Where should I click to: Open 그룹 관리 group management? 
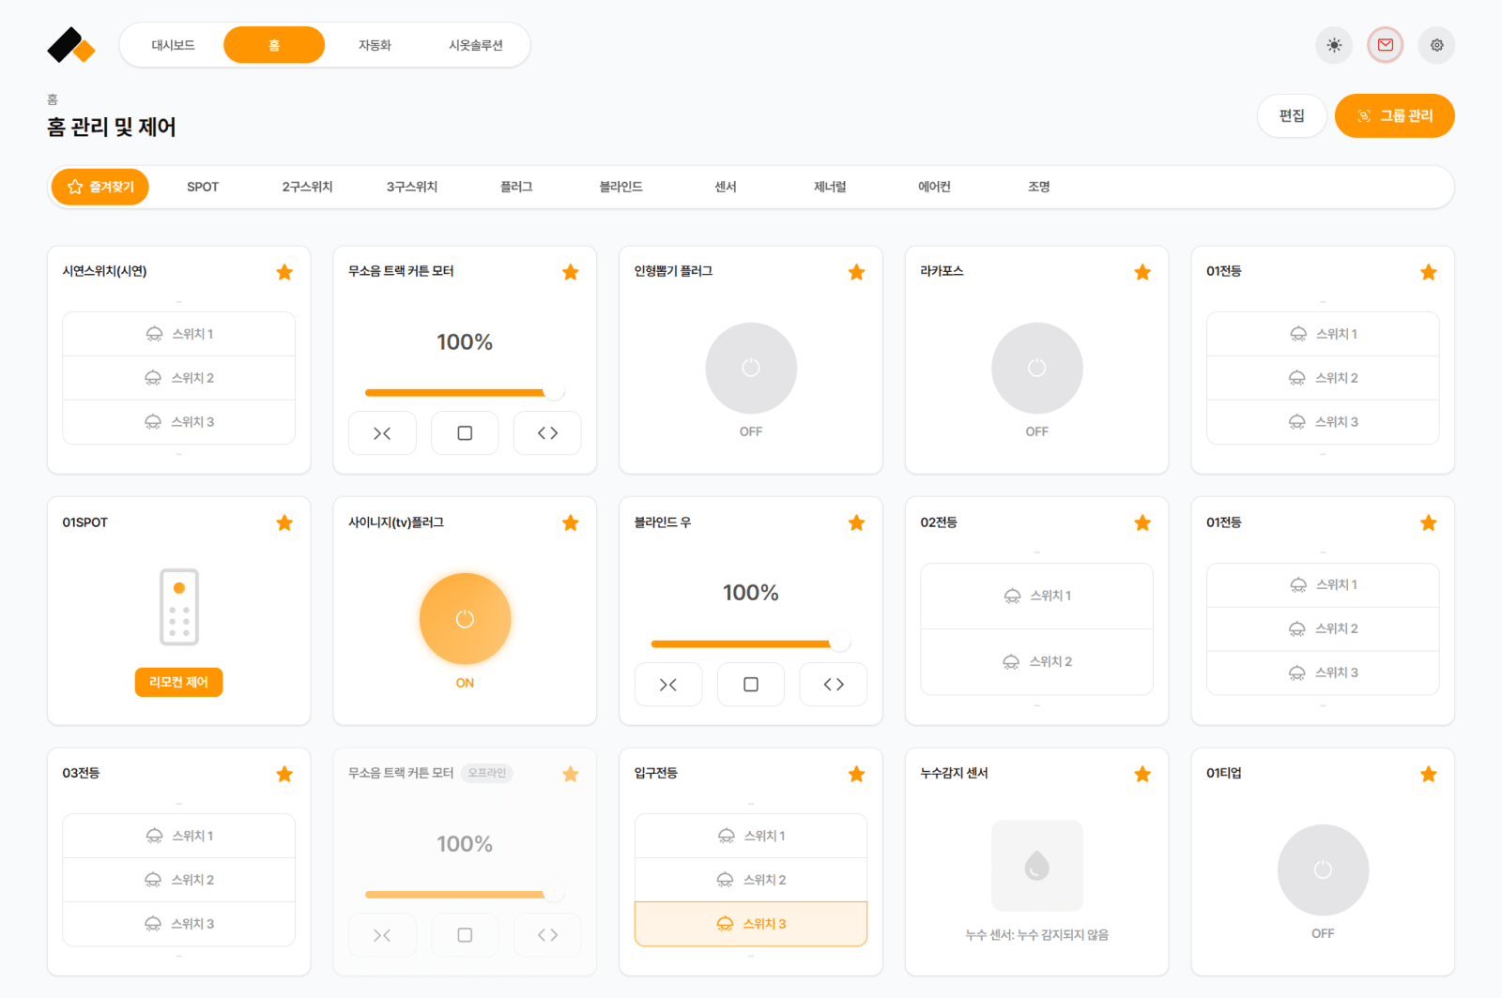1395,115
